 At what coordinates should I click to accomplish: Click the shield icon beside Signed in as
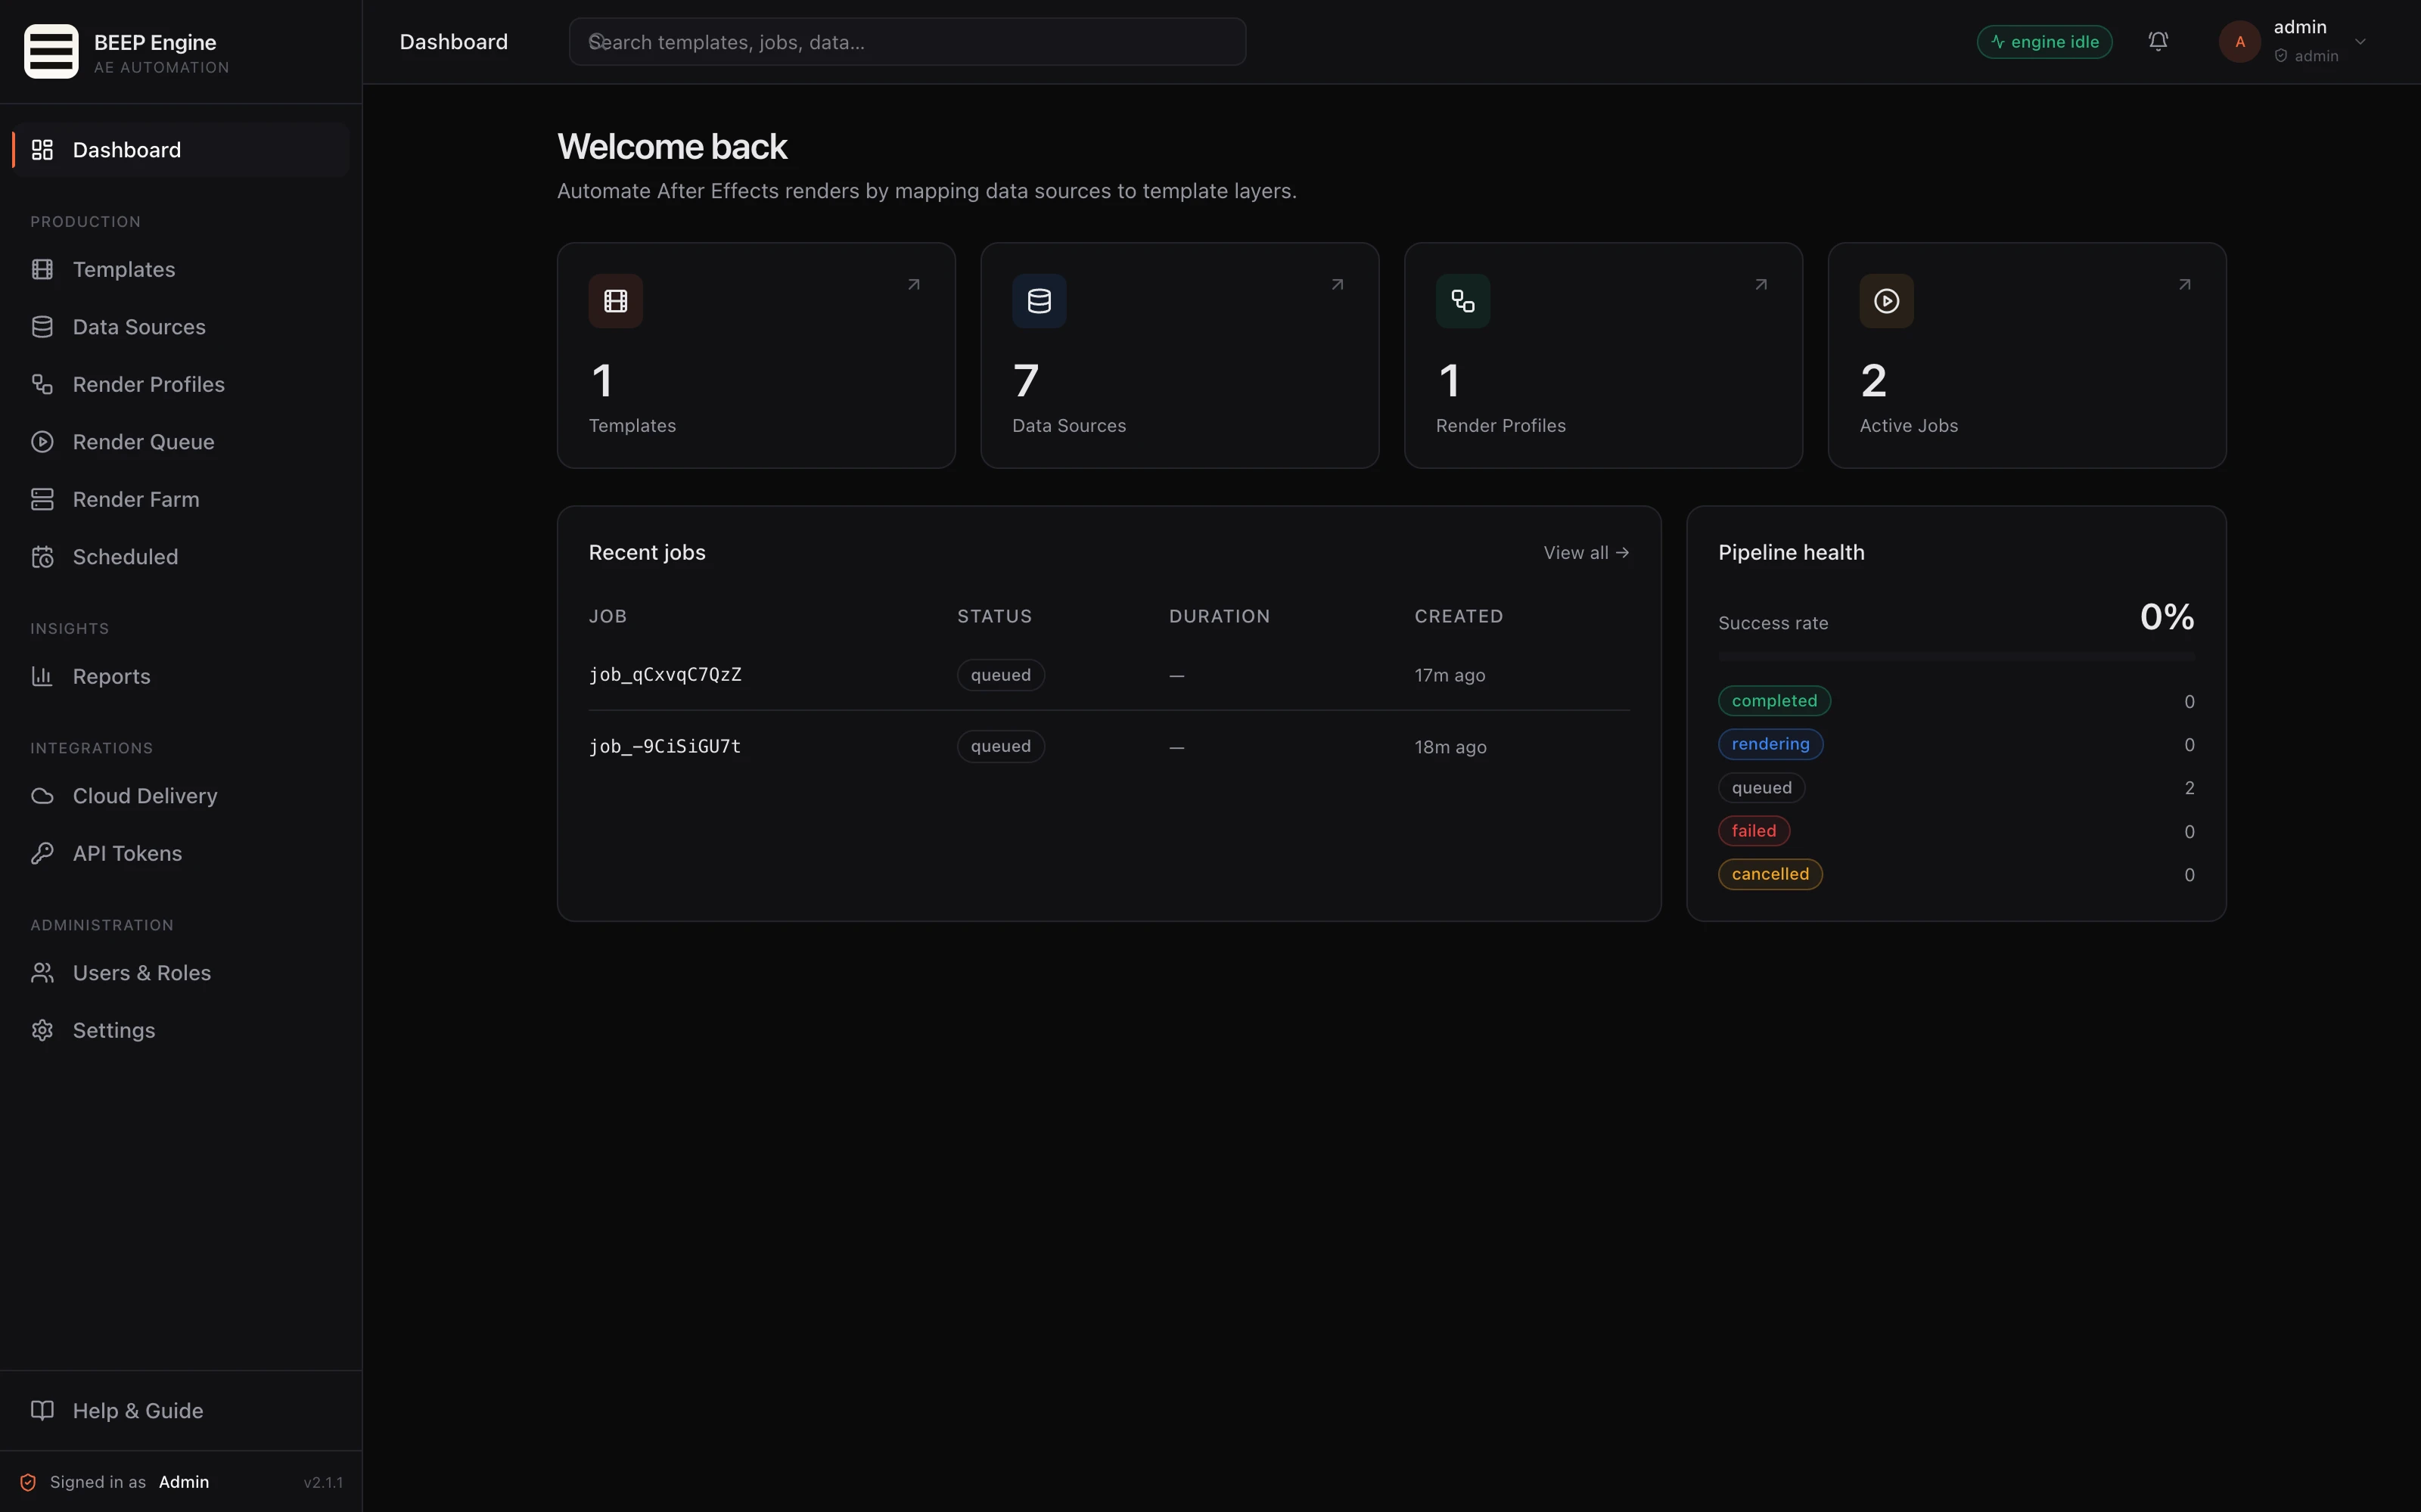click(x=28, y=1482)
